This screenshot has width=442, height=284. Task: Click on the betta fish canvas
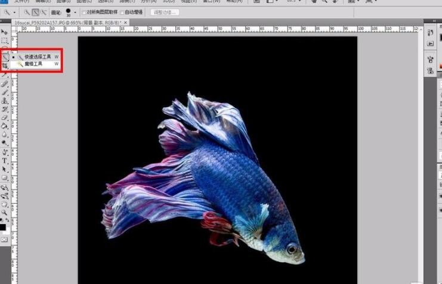tap(218, 160)
